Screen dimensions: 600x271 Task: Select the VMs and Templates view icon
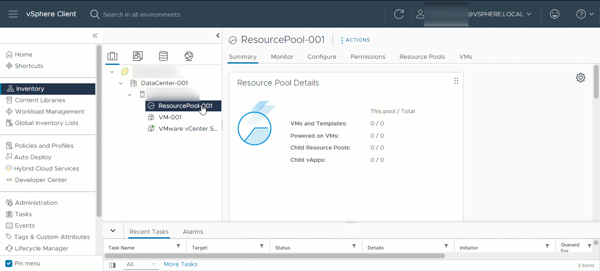pyautogui.click(x=138, y=56)
